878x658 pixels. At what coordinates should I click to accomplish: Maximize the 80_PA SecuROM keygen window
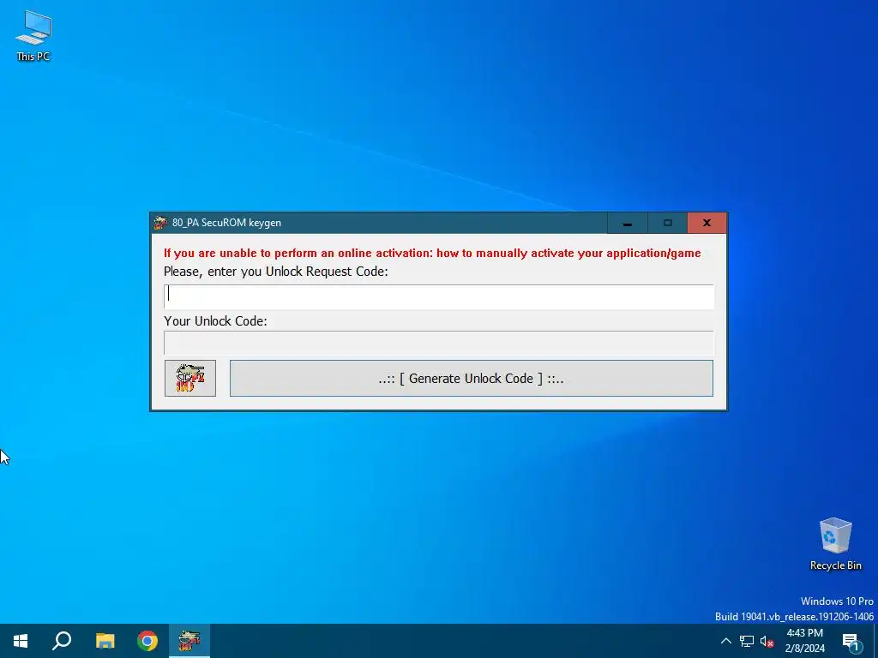(x=667, y=223)
